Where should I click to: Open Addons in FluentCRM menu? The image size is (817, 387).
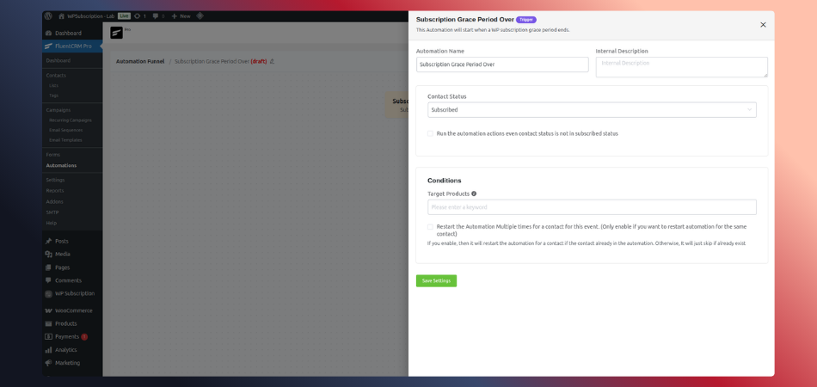point(55,202)
